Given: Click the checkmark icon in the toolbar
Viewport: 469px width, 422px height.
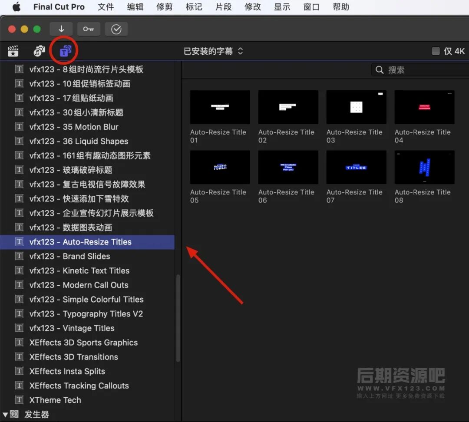Looking at the screenshot, I should pos(116,29).
